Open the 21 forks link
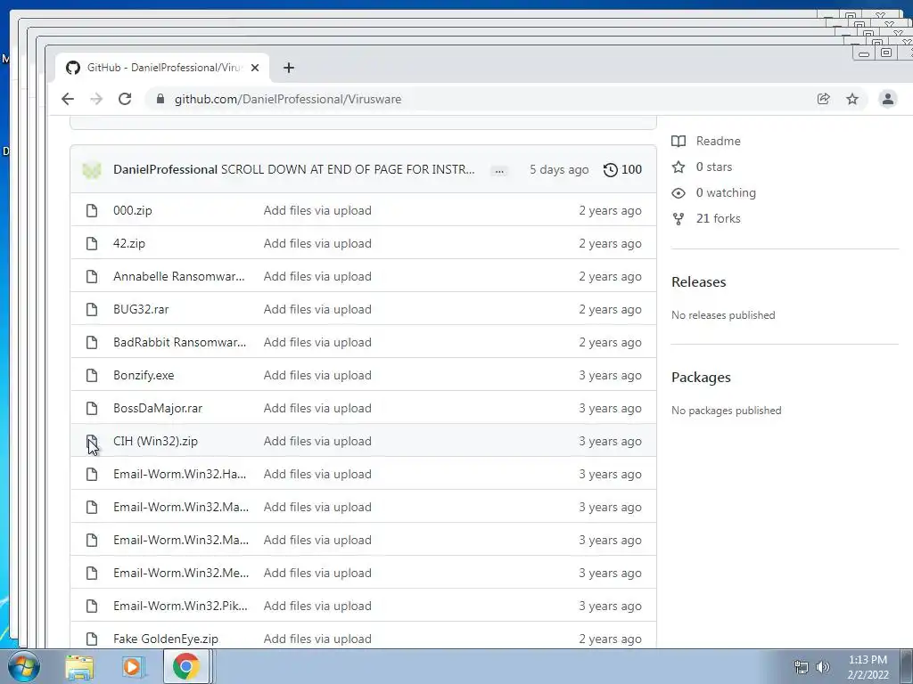The width and height of the screenshot is (913, 684). coord(718,218)
